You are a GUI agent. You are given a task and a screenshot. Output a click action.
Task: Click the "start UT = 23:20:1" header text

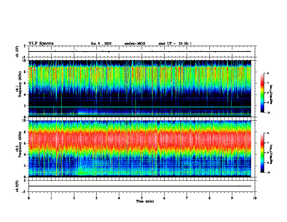175,44
